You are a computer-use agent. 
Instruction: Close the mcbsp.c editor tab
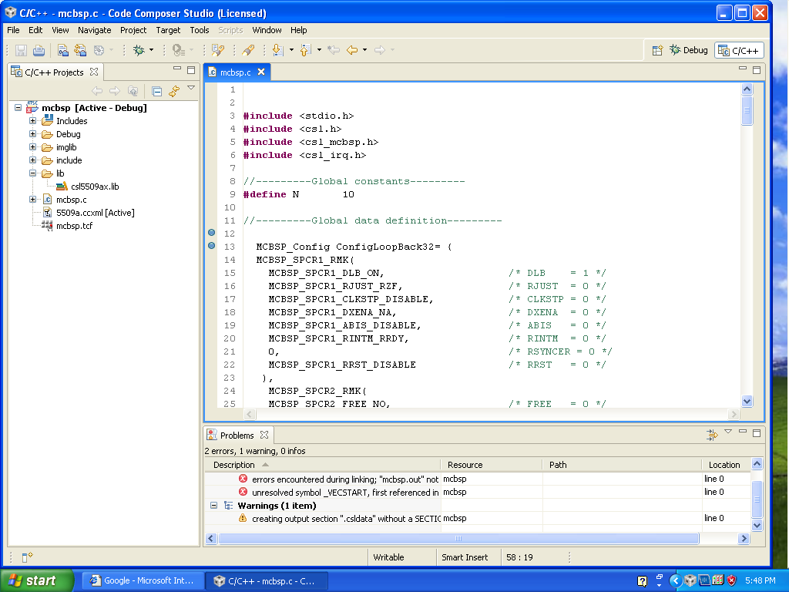coord(261,72)
